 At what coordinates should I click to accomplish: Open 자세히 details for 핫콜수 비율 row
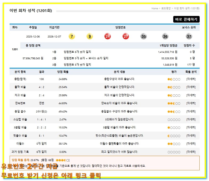tap(191, 136)
